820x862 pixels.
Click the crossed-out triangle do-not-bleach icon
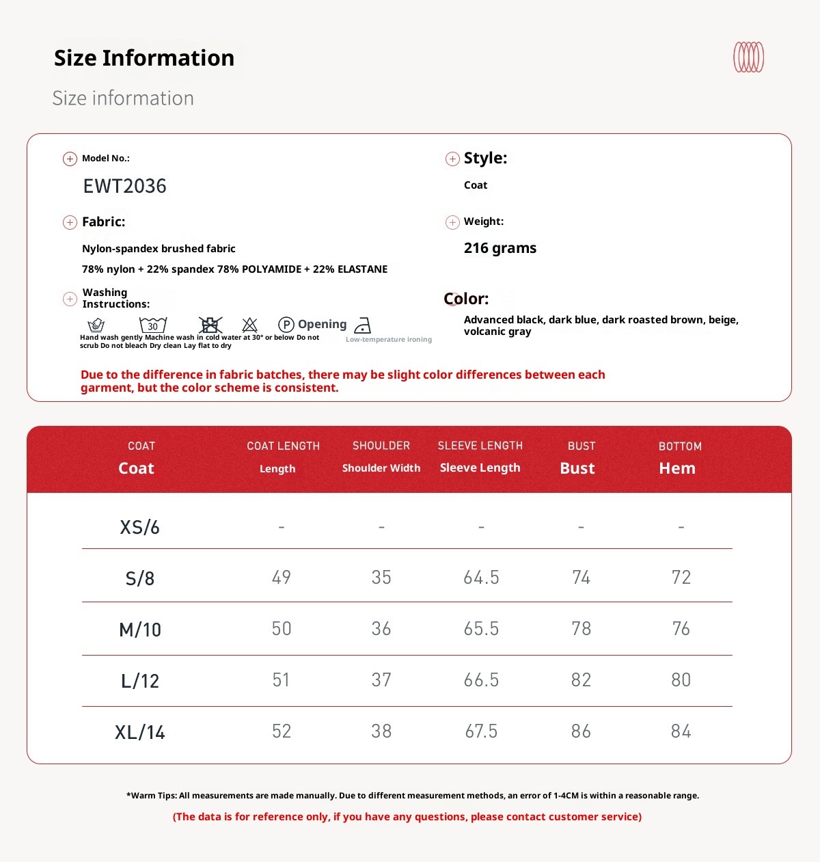(250, 325)
